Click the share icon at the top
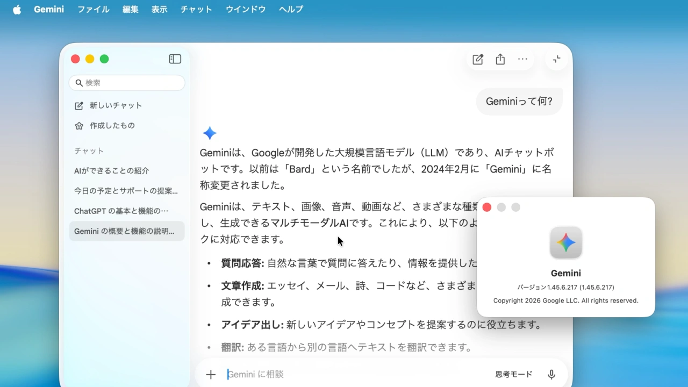Screen dimensions: 688x387 click(x=500, y=59)
